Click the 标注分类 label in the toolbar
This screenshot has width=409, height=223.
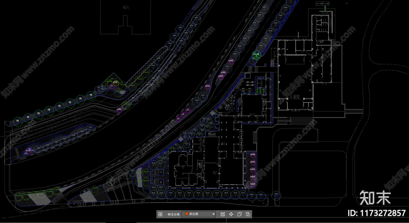point(173,214)
